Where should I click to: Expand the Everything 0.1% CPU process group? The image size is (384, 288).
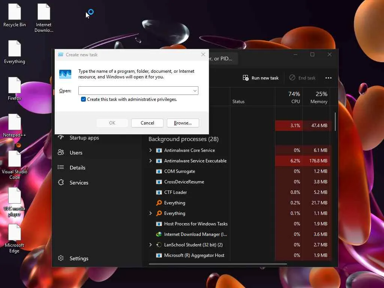tap(150, 213)
